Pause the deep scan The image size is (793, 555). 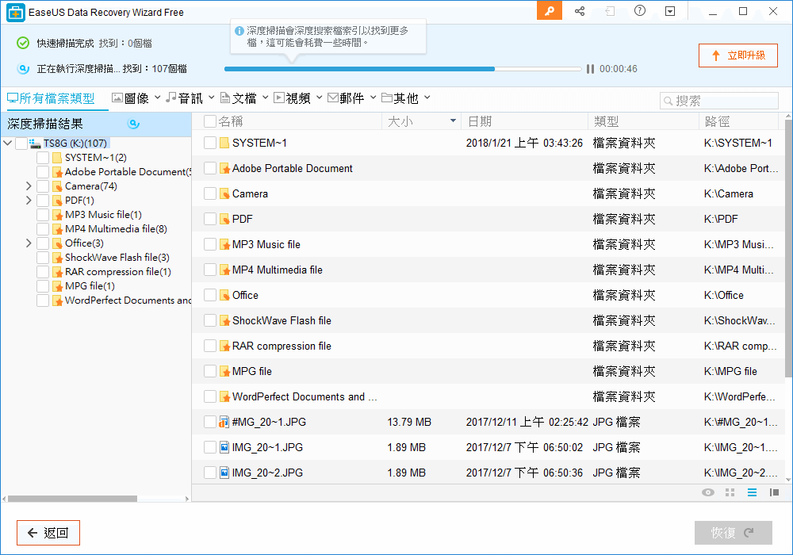click(x=590, y=69)
